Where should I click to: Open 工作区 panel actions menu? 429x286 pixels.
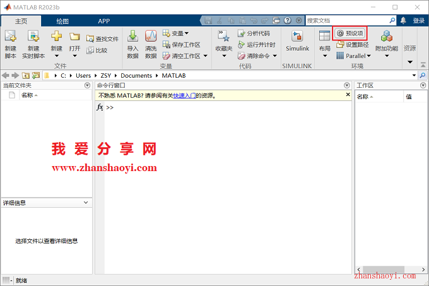point(423,85)
